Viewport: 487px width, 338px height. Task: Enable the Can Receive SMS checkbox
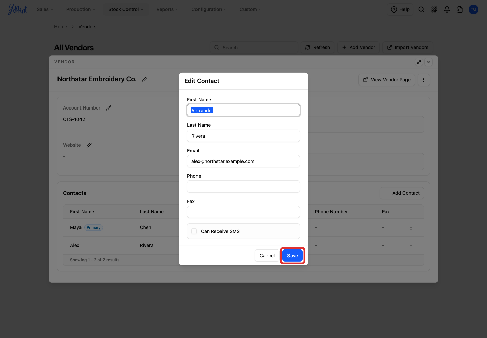[194, 231]
